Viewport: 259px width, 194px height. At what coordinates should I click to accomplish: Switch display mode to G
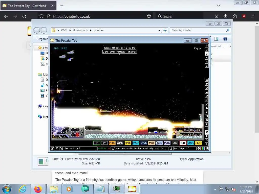(x=207, y=50)
